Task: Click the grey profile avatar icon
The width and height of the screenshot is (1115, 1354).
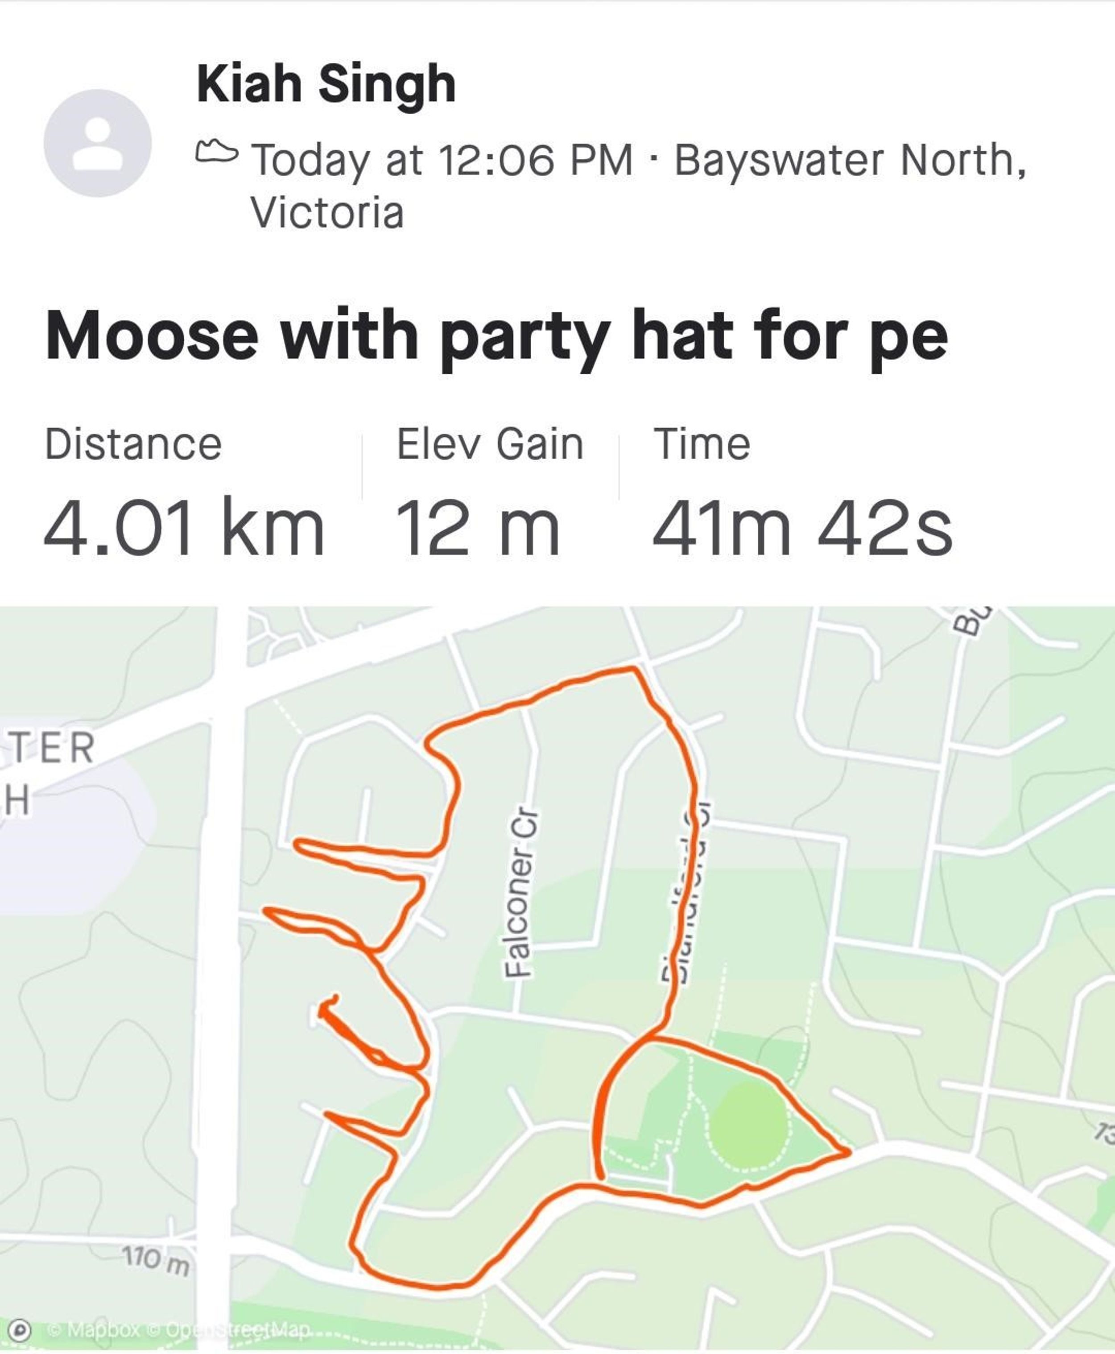Action: coord(98,143)
